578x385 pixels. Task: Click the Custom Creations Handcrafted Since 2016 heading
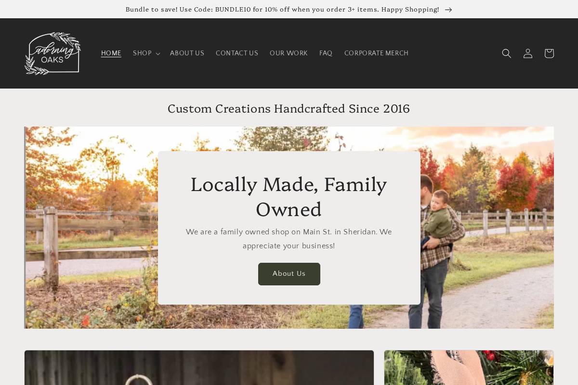[x=289, y=109]
